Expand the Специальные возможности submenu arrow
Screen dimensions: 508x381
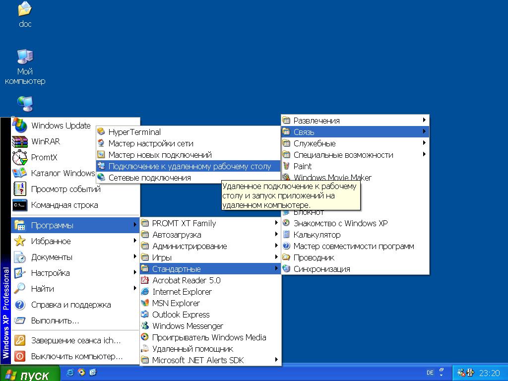(424, 154)
